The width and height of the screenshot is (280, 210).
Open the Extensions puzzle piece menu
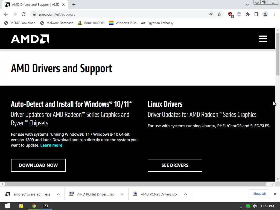click(248, 14)
